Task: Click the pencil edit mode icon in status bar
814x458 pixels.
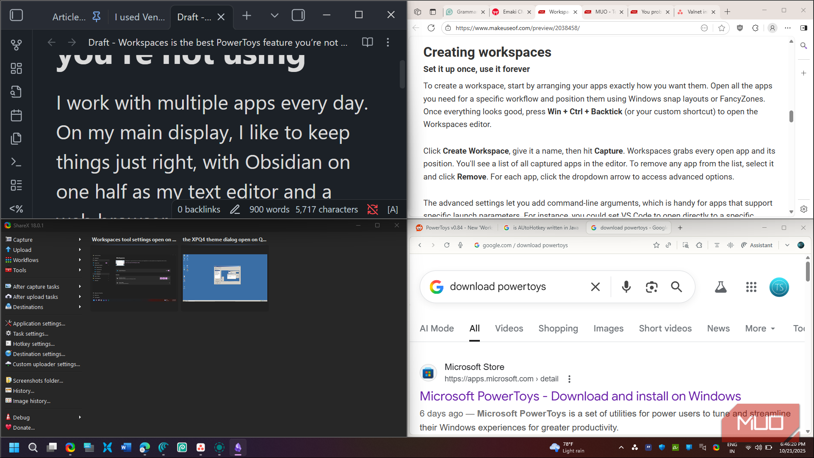Action: (x=235, y=209)
